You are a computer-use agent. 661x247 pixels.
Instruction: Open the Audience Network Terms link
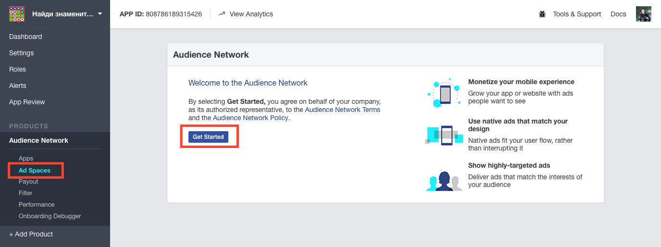tap(342, 110)
